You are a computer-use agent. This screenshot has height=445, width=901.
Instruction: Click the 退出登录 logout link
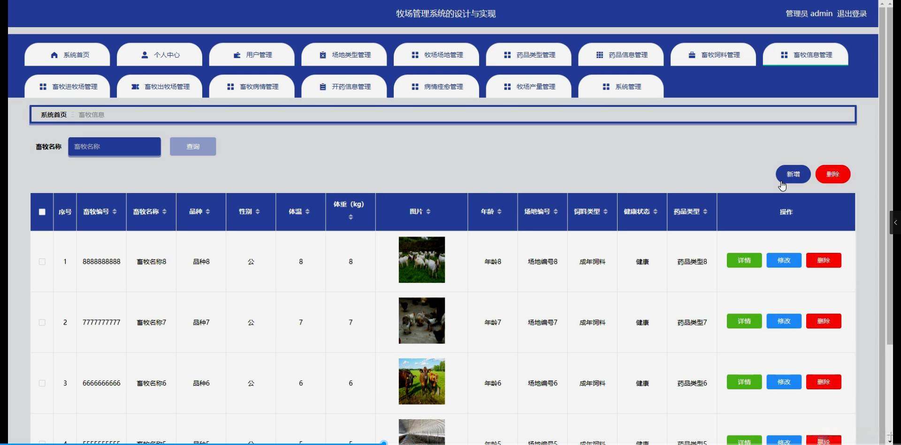852,14
